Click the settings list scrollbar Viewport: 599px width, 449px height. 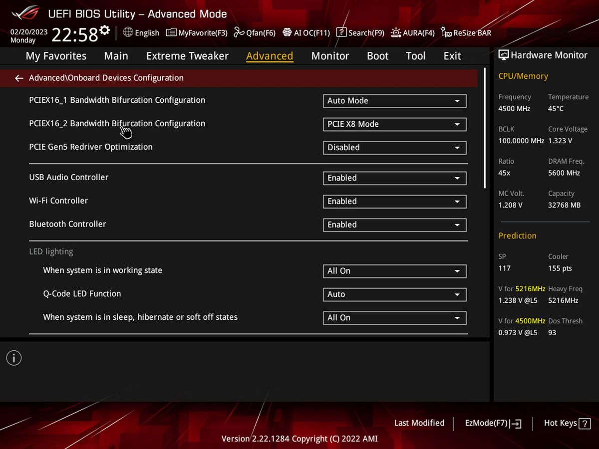pyautogui.click(x=485, y=128)
